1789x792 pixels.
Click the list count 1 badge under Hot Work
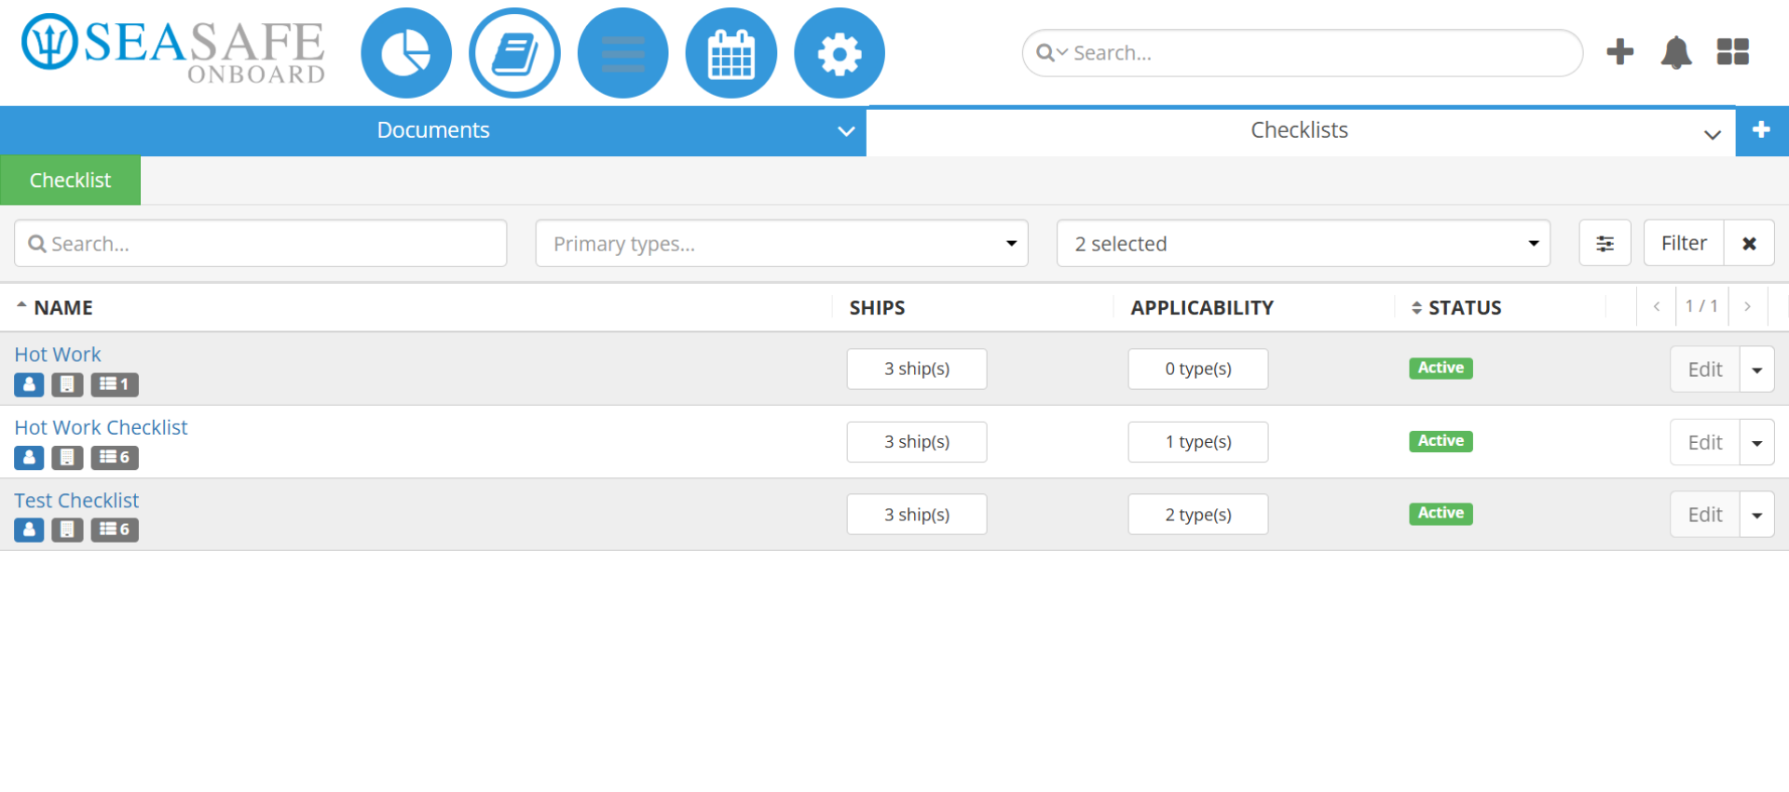tap(115, 384)
